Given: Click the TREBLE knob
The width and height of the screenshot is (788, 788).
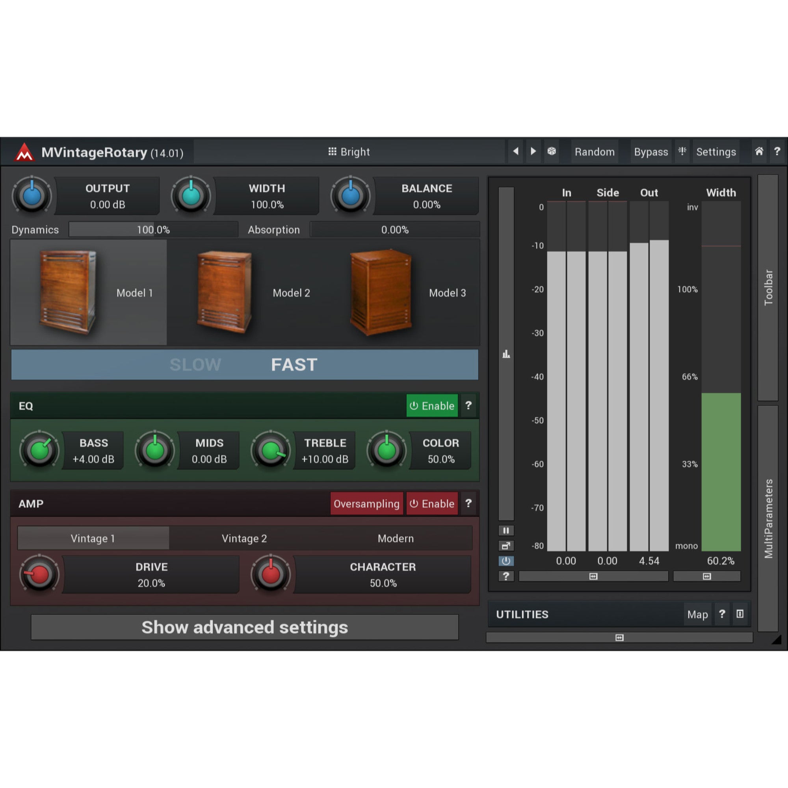Looking at the screenshot, I should point(271,451).
